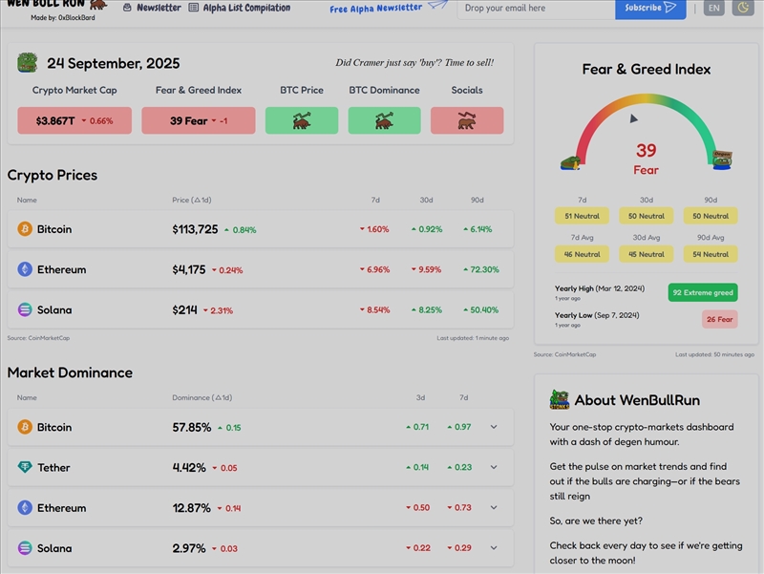This screenshot has height=574, width=764.
Task: Click the Alpha List Compilation list icon
Action: 194,8
